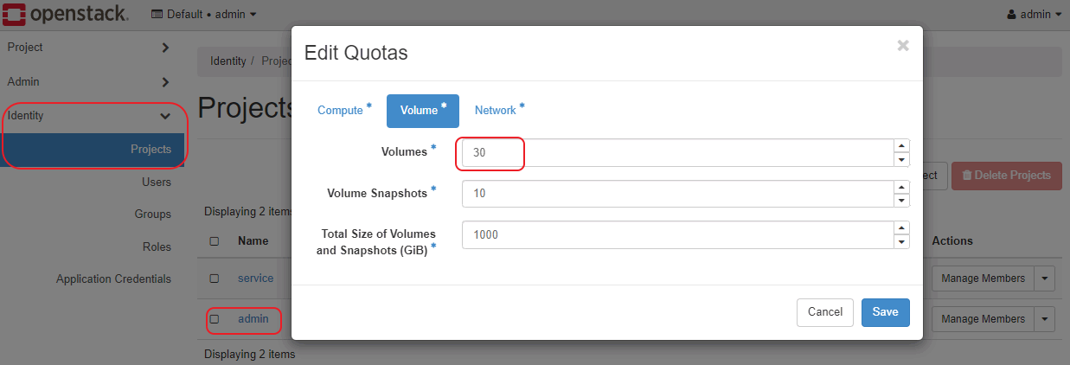The height and width of the screenshot is (365, 1070).
Task: Select the service project checkbox
Action: (x=215, y=279)
